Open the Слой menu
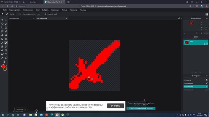The image size is (209, 117). 38,10
